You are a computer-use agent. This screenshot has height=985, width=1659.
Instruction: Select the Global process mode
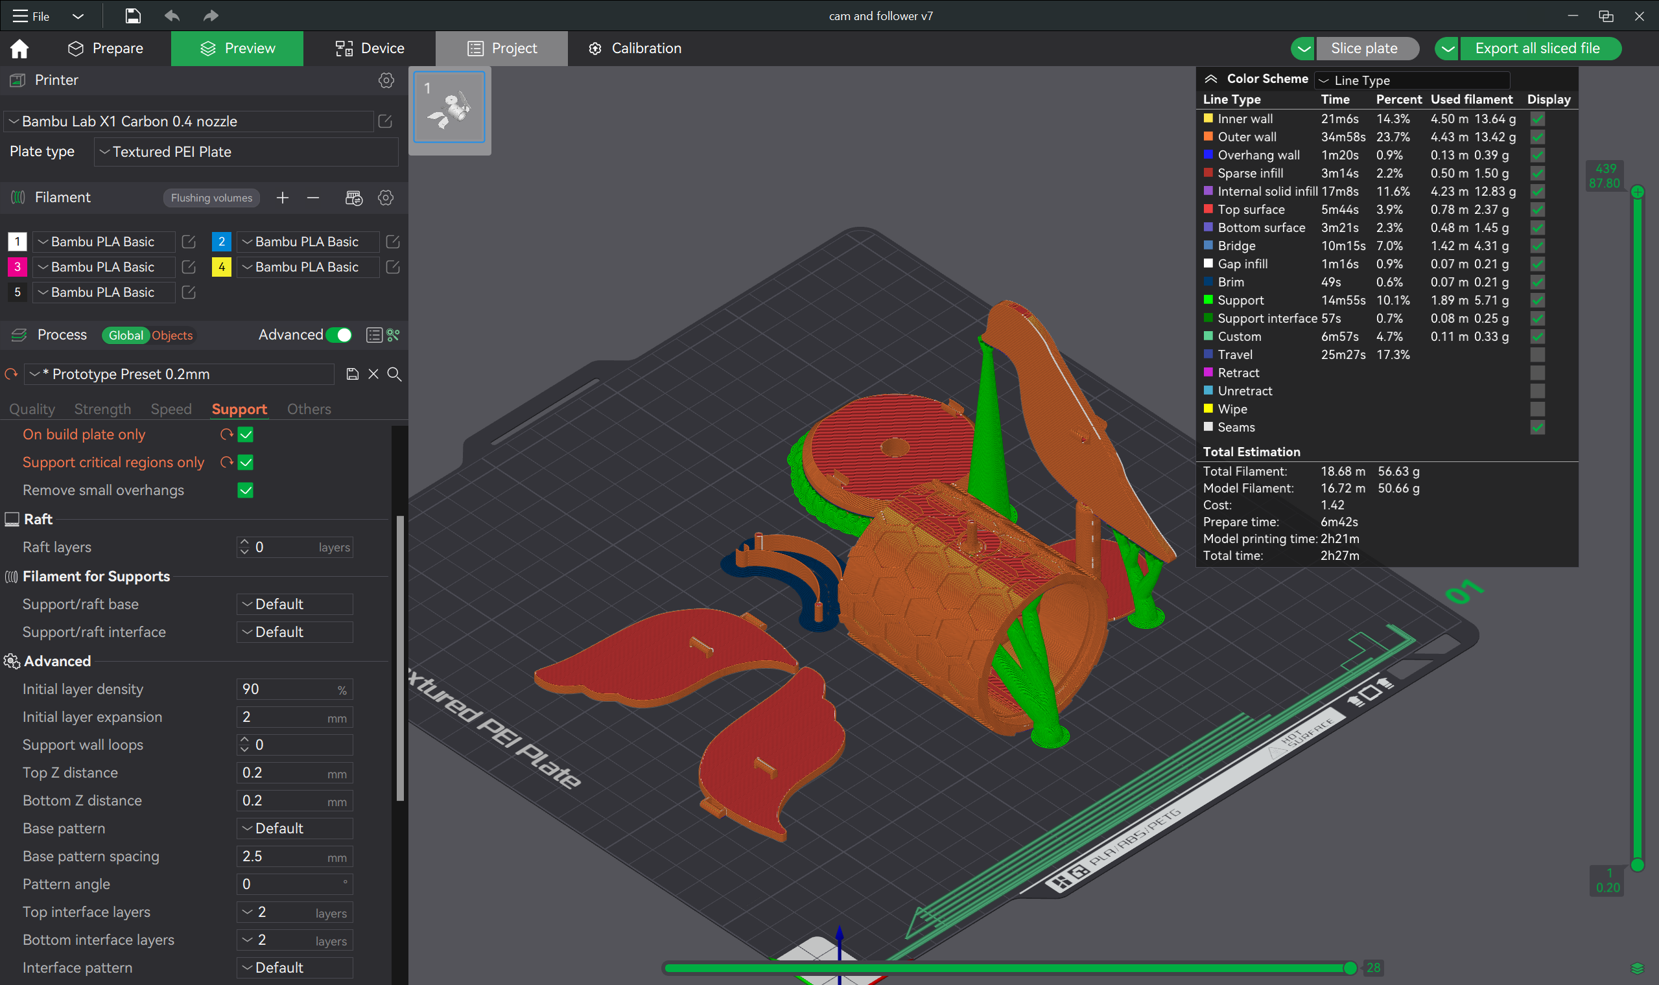126,336
